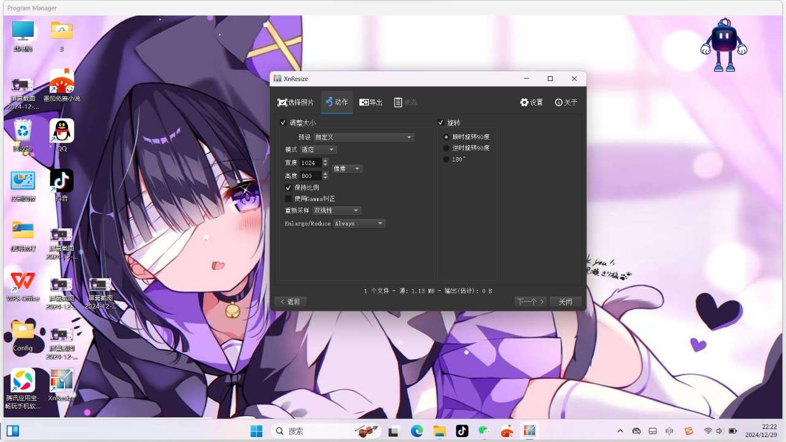Increase 高度 with the up stepper arrow
The image size is (786, 442).
tap(325, 174)
